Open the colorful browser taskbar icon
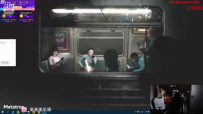This screenshot has height=114, width=203. [x=18, y=112]
